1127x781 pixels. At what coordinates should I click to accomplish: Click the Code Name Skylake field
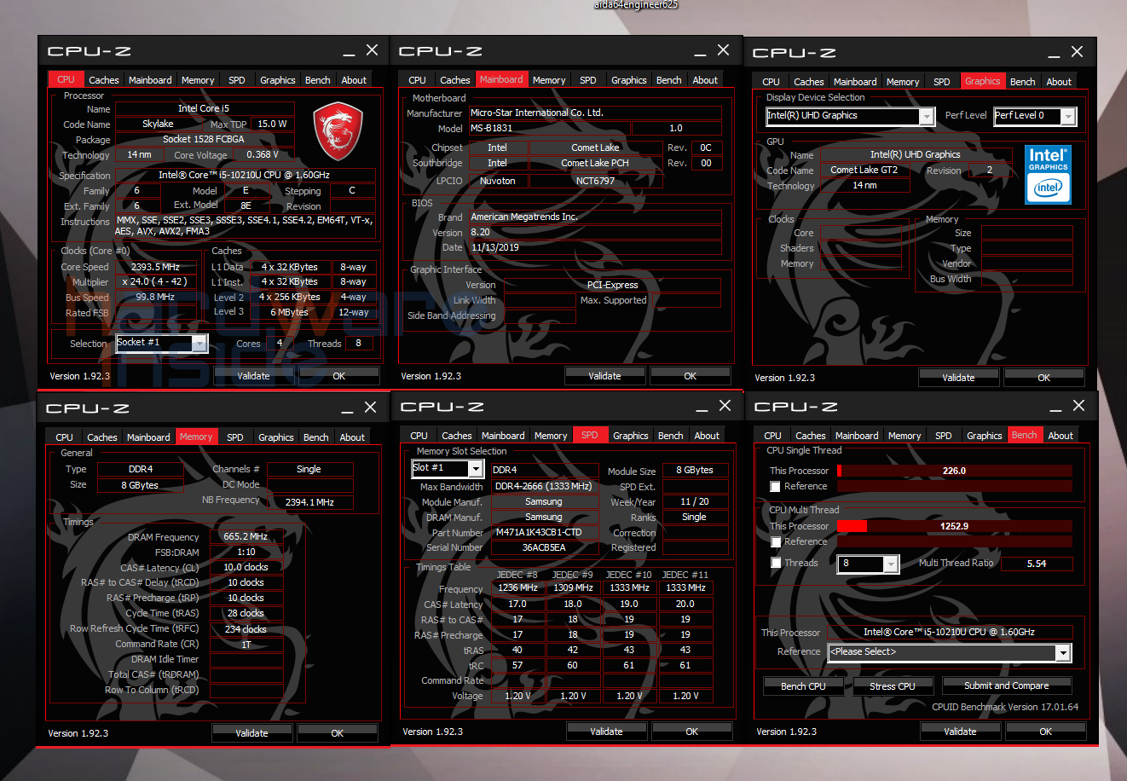pyautogui.click(x=158, y=124)
